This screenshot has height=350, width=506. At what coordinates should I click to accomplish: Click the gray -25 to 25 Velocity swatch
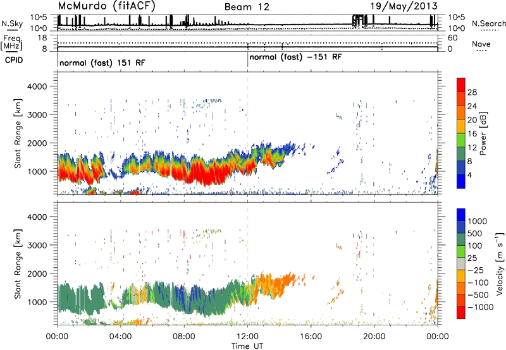[461, 263]
